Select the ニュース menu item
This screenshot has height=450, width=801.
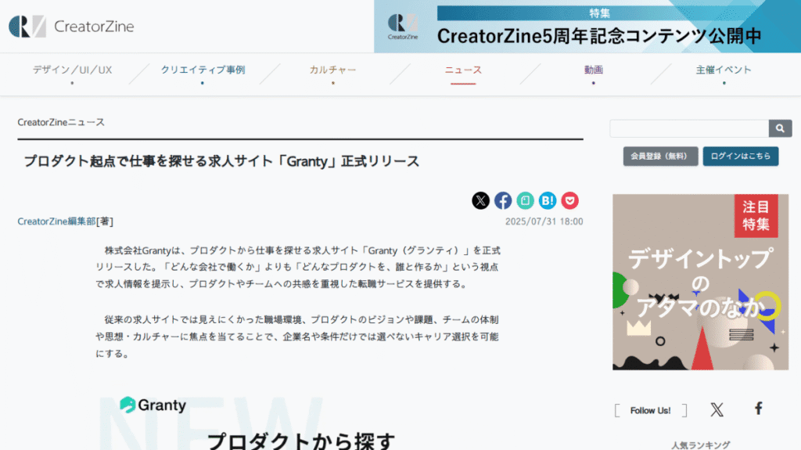click(x=463, y=70)
